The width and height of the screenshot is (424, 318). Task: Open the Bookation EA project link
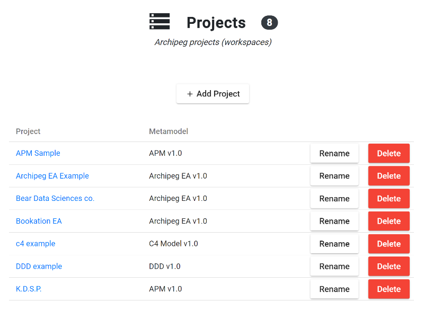[39, 221]
